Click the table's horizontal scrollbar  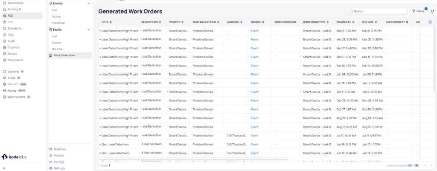click(194, 160)
